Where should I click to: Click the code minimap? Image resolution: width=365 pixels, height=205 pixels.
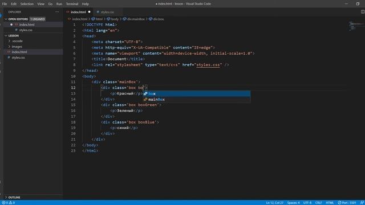[x=356, y=26]
